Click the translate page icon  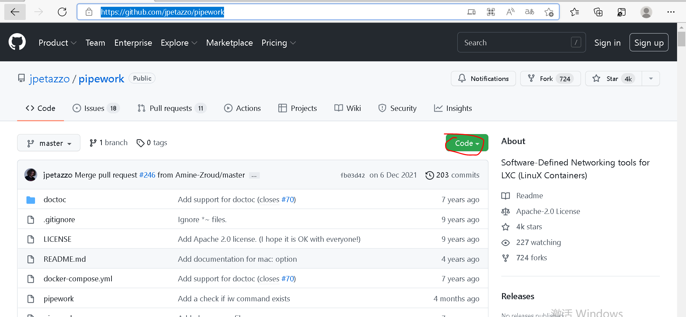pos(530,12)
